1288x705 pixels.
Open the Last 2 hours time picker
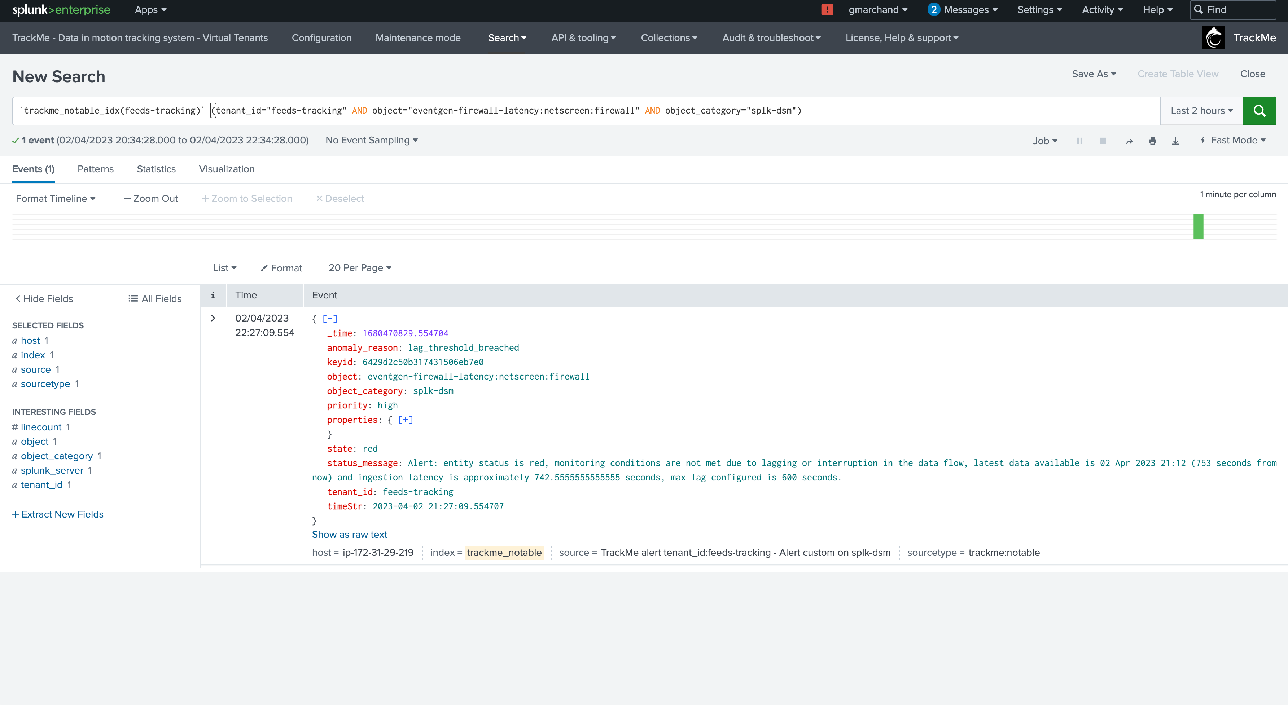[x=1201, y=110]
